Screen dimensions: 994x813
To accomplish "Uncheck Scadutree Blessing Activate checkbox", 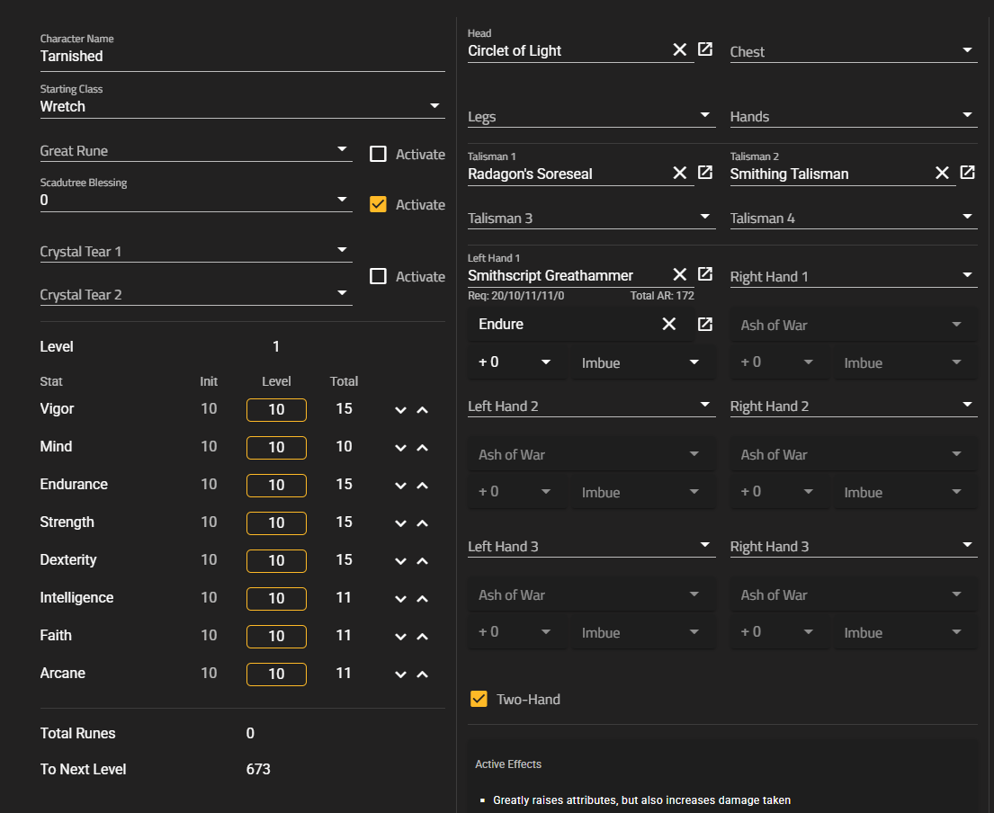I will (378, 204).
